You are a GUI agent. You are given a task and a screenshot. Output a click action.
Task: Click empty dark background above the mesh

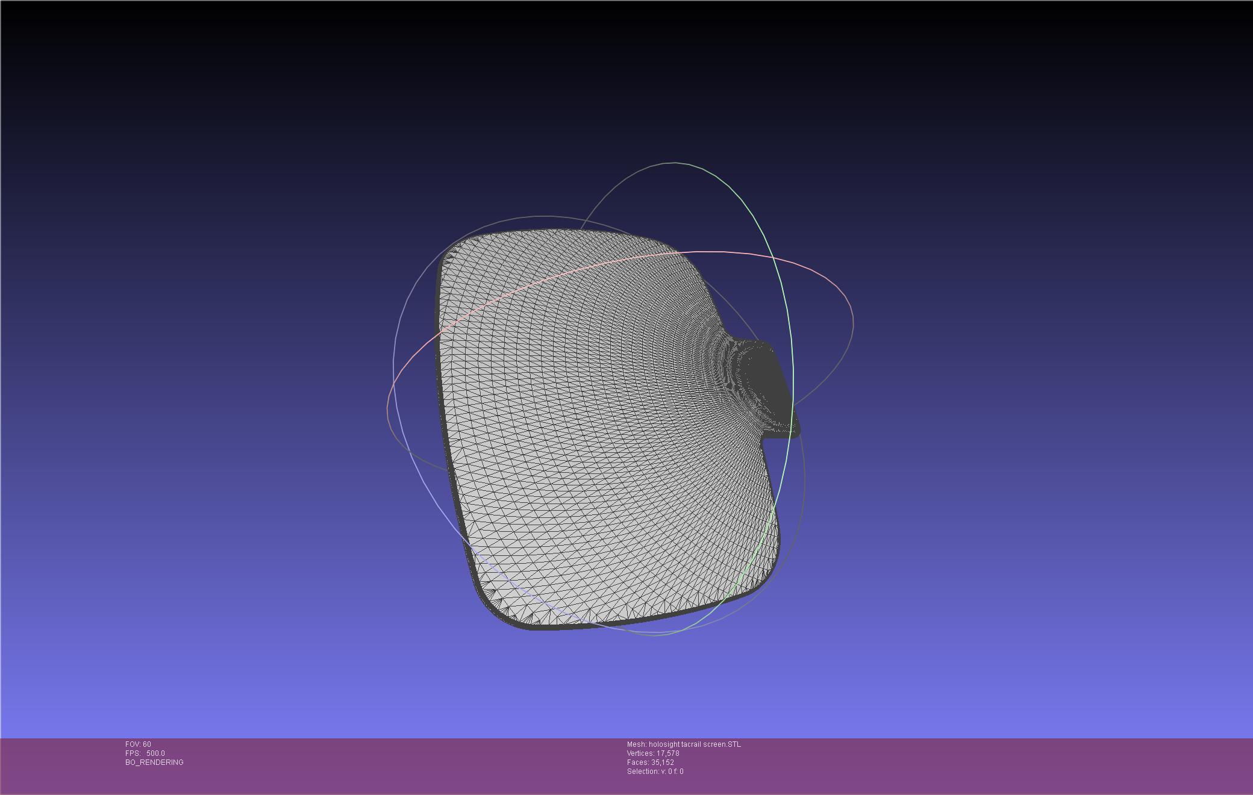click(602, 90)
